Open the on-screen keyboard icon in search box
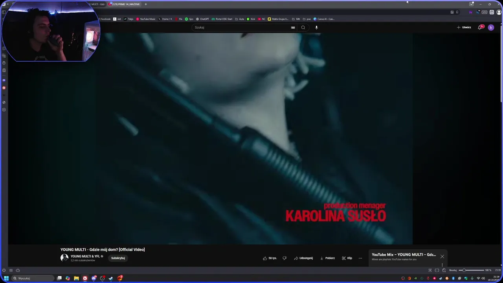The image size is (503, 283). [293, 28]
